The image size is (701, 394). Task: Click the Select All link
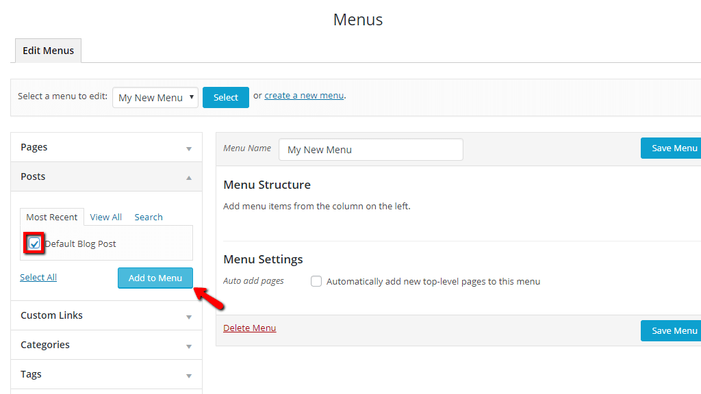(38, 278)
